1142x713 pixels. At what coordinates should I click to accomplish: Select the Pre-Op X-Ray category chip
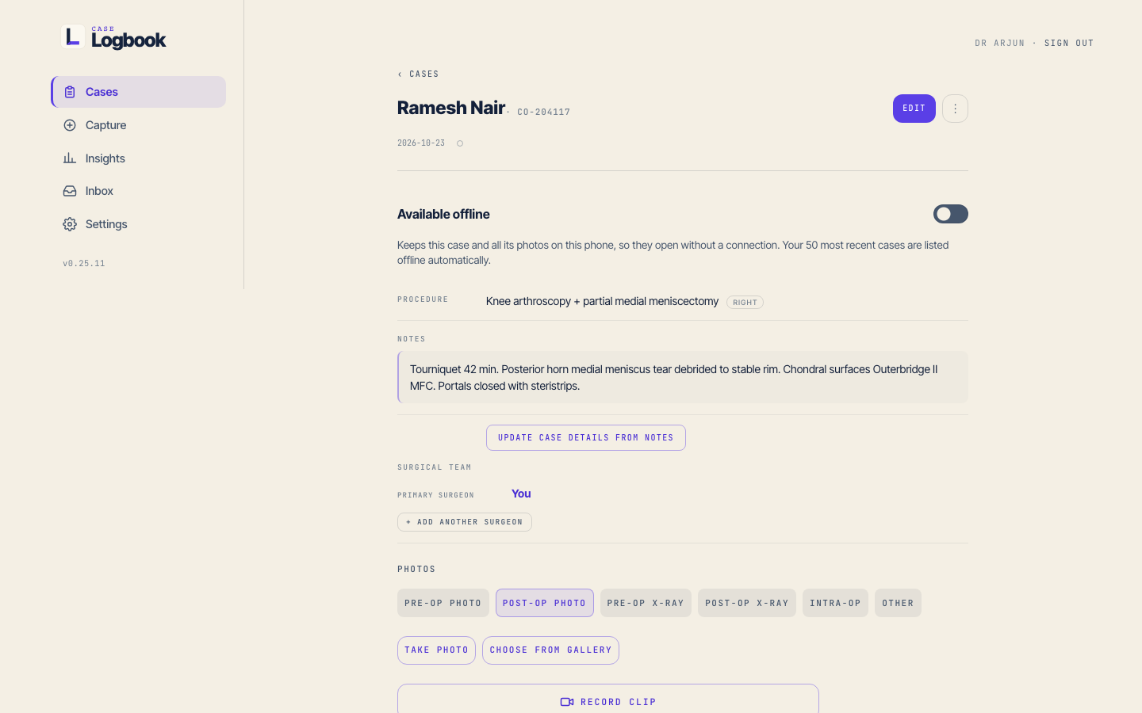pyautogui.click(x=646, y=603)
